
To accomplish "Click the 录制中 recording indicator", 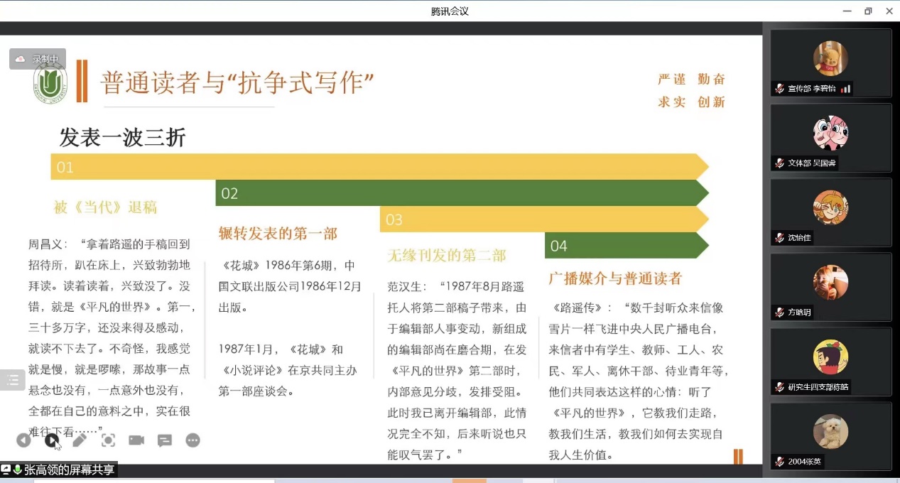I will point(38,59).
